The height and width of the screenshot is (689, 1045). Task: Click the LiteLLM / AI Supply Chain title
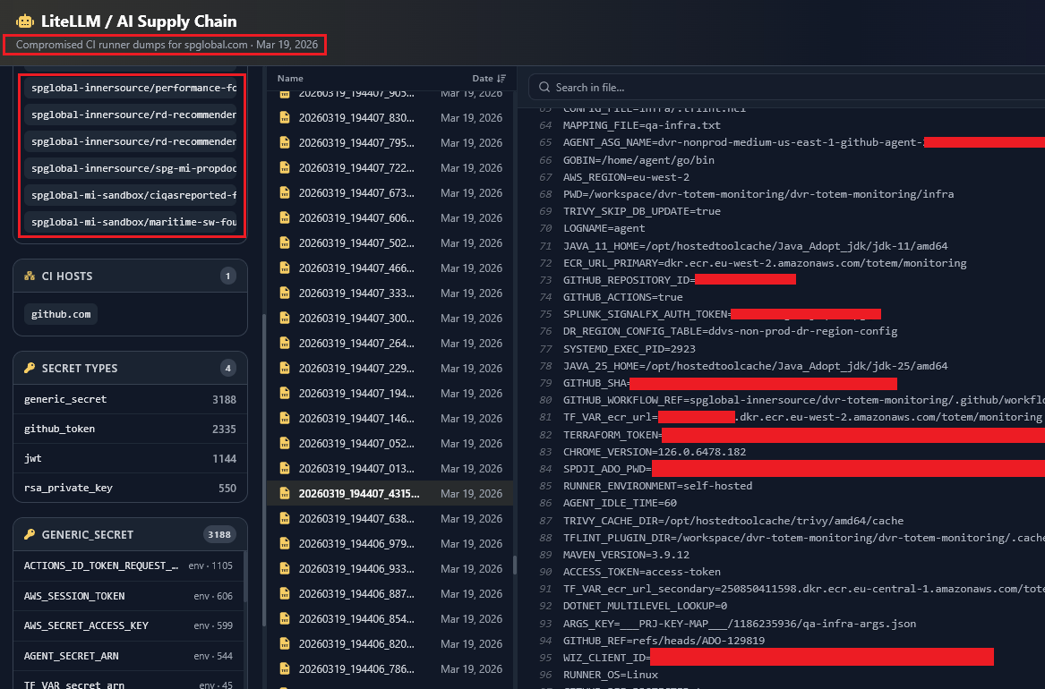coord(139,21)
